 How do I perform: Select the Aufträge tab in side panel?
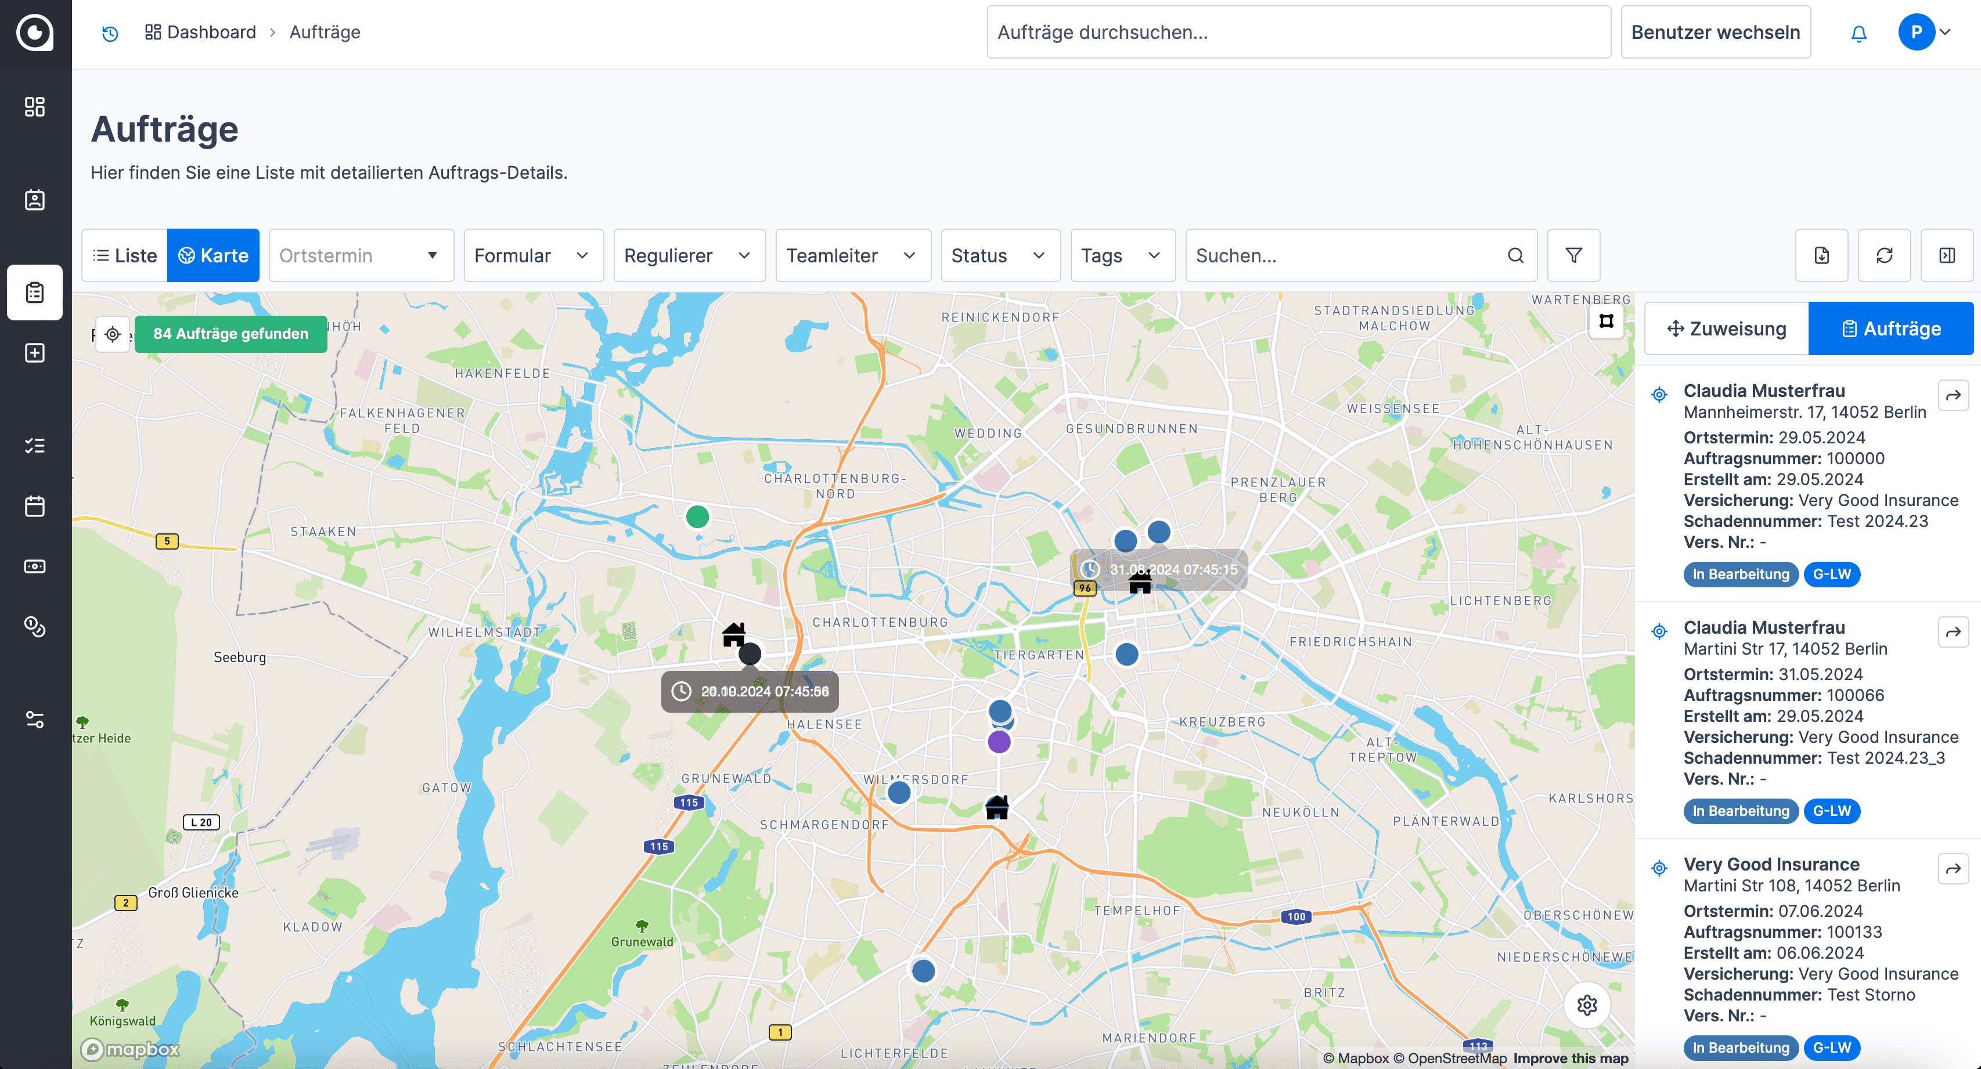tap(1891, 329)
